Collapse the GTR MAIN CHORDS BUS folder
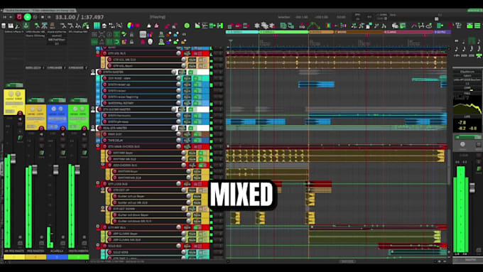The image size is (483, 272). click(x=98, y=146)
